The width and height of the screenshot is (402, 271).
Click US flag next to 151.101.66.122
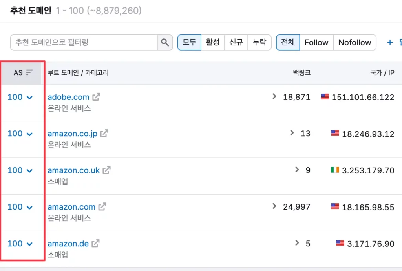pos(325,96)
